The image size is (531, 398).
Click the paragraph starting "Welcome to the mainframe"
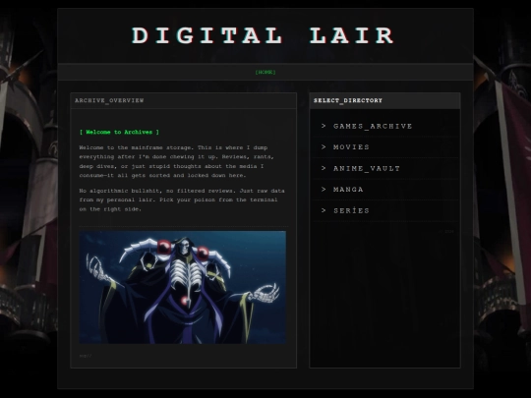tap(176, 161)
